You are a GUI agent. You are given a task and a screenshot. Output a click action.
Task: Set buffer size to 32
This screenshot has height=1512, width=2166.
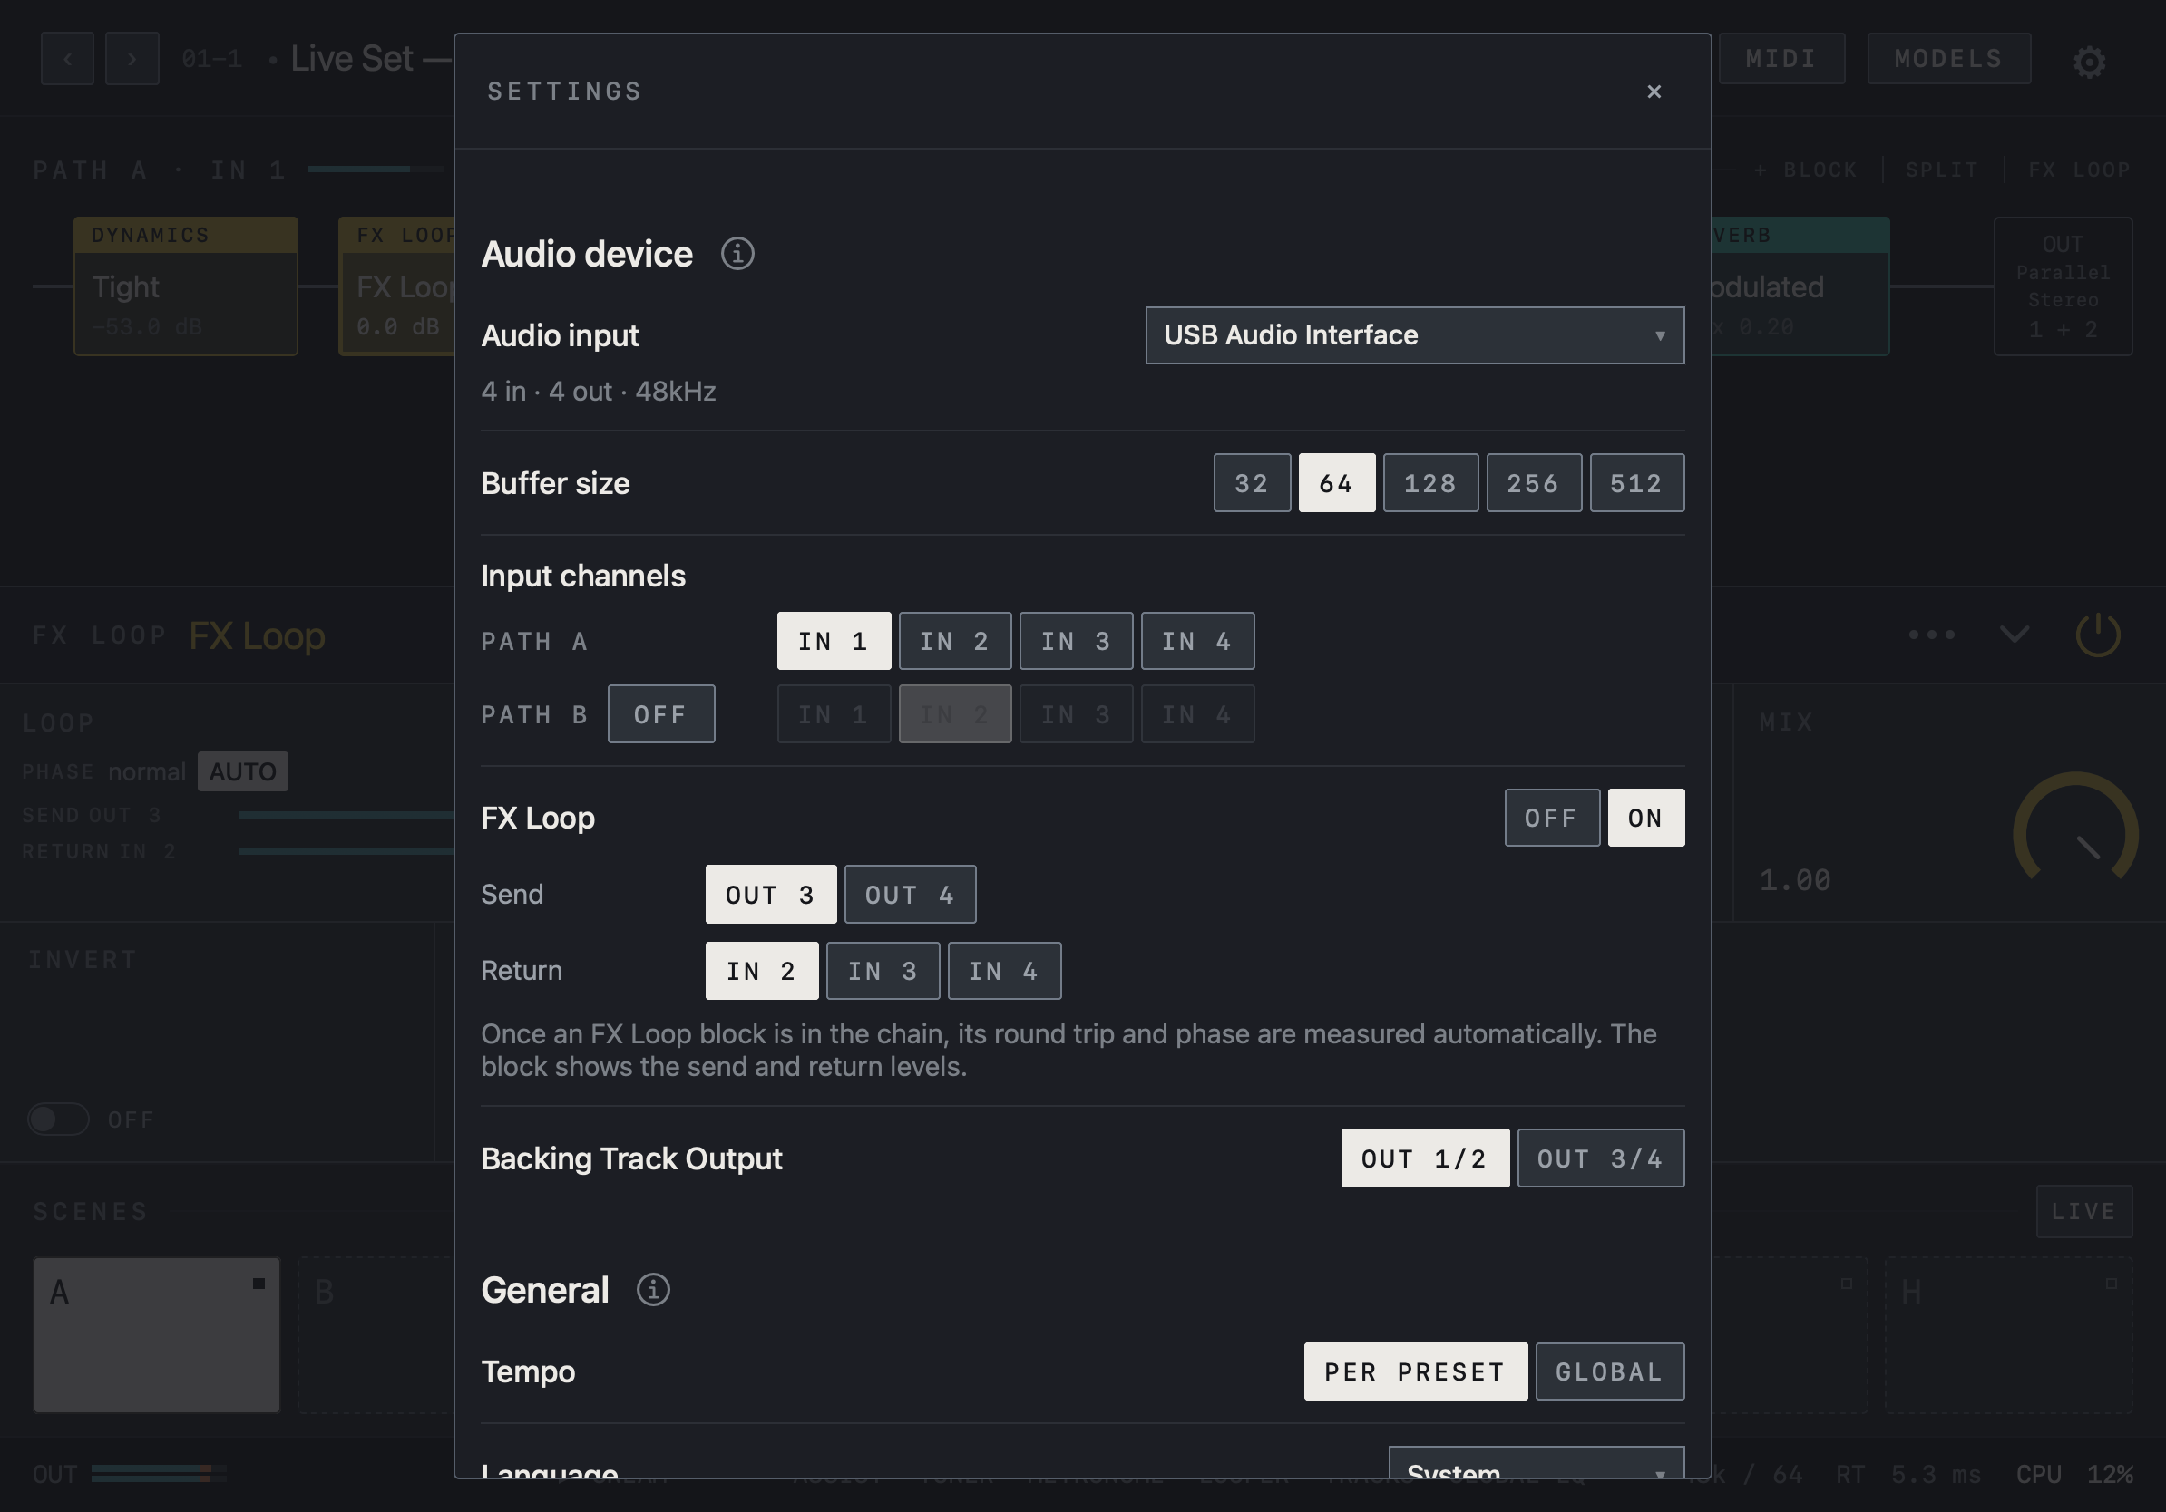1252,482
